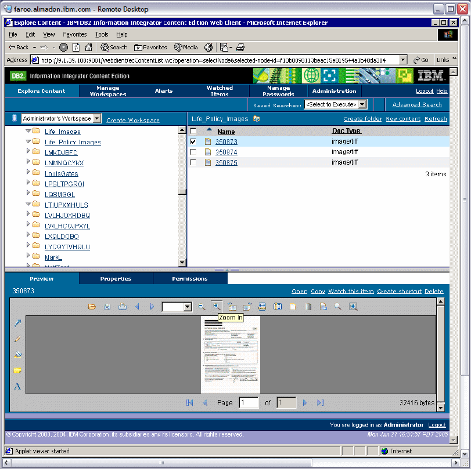Select the pencil line annotation tool
Screen dimensions: 471x469
point(17,339)
